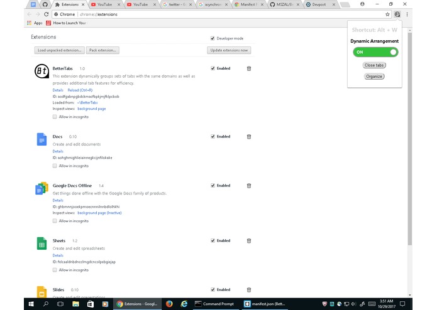Turn off the Dynamic Arrangement ON switch
This screenshot has height=310, width=437.
pos(375,52)
